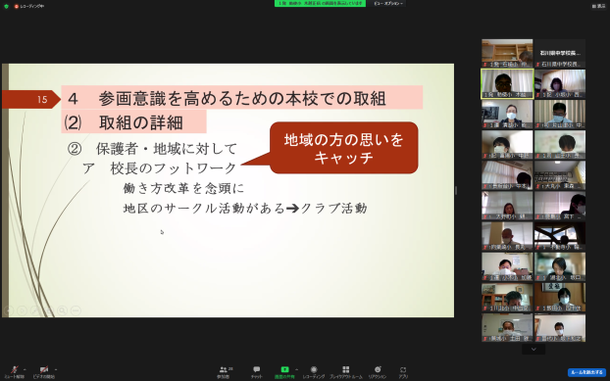This screenshot has height=381, width=610.
Task: Click the blue Leave Room button
Action: tap(586, 372)
